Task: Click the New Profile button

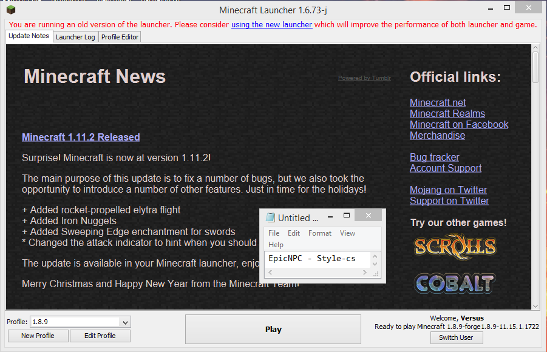Action: tap(38, 336)
